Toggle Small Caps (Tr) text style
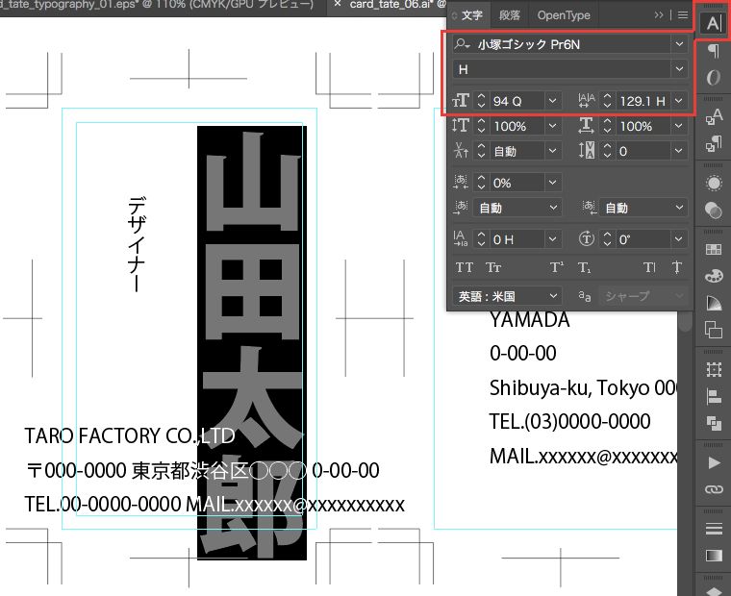The height and width of the screenshot is (596, 731). coord(493,267)
